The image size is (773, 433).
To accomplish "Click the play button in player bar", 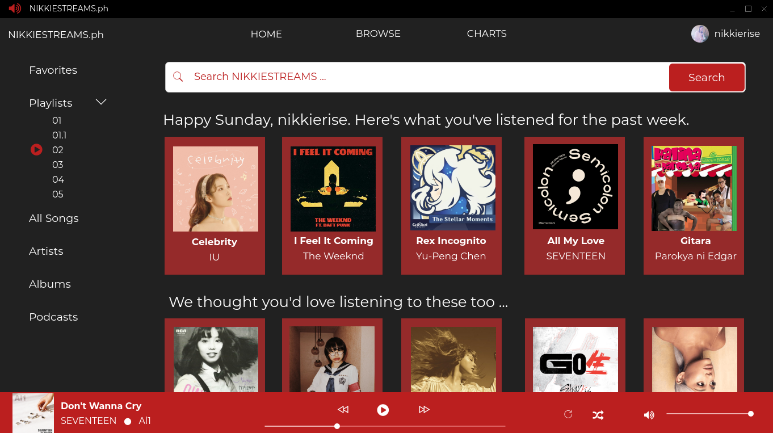I will pyautogui.click(x=383, y=410).
